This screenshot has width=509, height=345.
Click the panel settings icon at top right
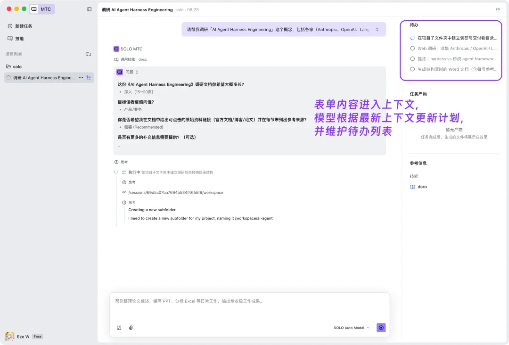point(498,9)
